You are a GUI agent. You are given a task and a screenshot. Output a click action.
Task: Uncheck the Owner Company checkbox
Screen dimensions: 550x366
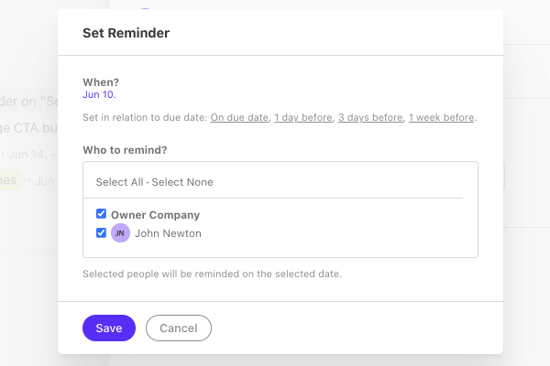[101, 213]
